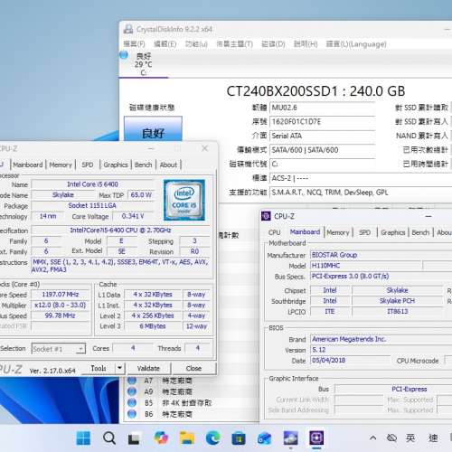Switch to Mainboard tab in left CPU-Z
452x452 pixels.
(x=28, y=165)
